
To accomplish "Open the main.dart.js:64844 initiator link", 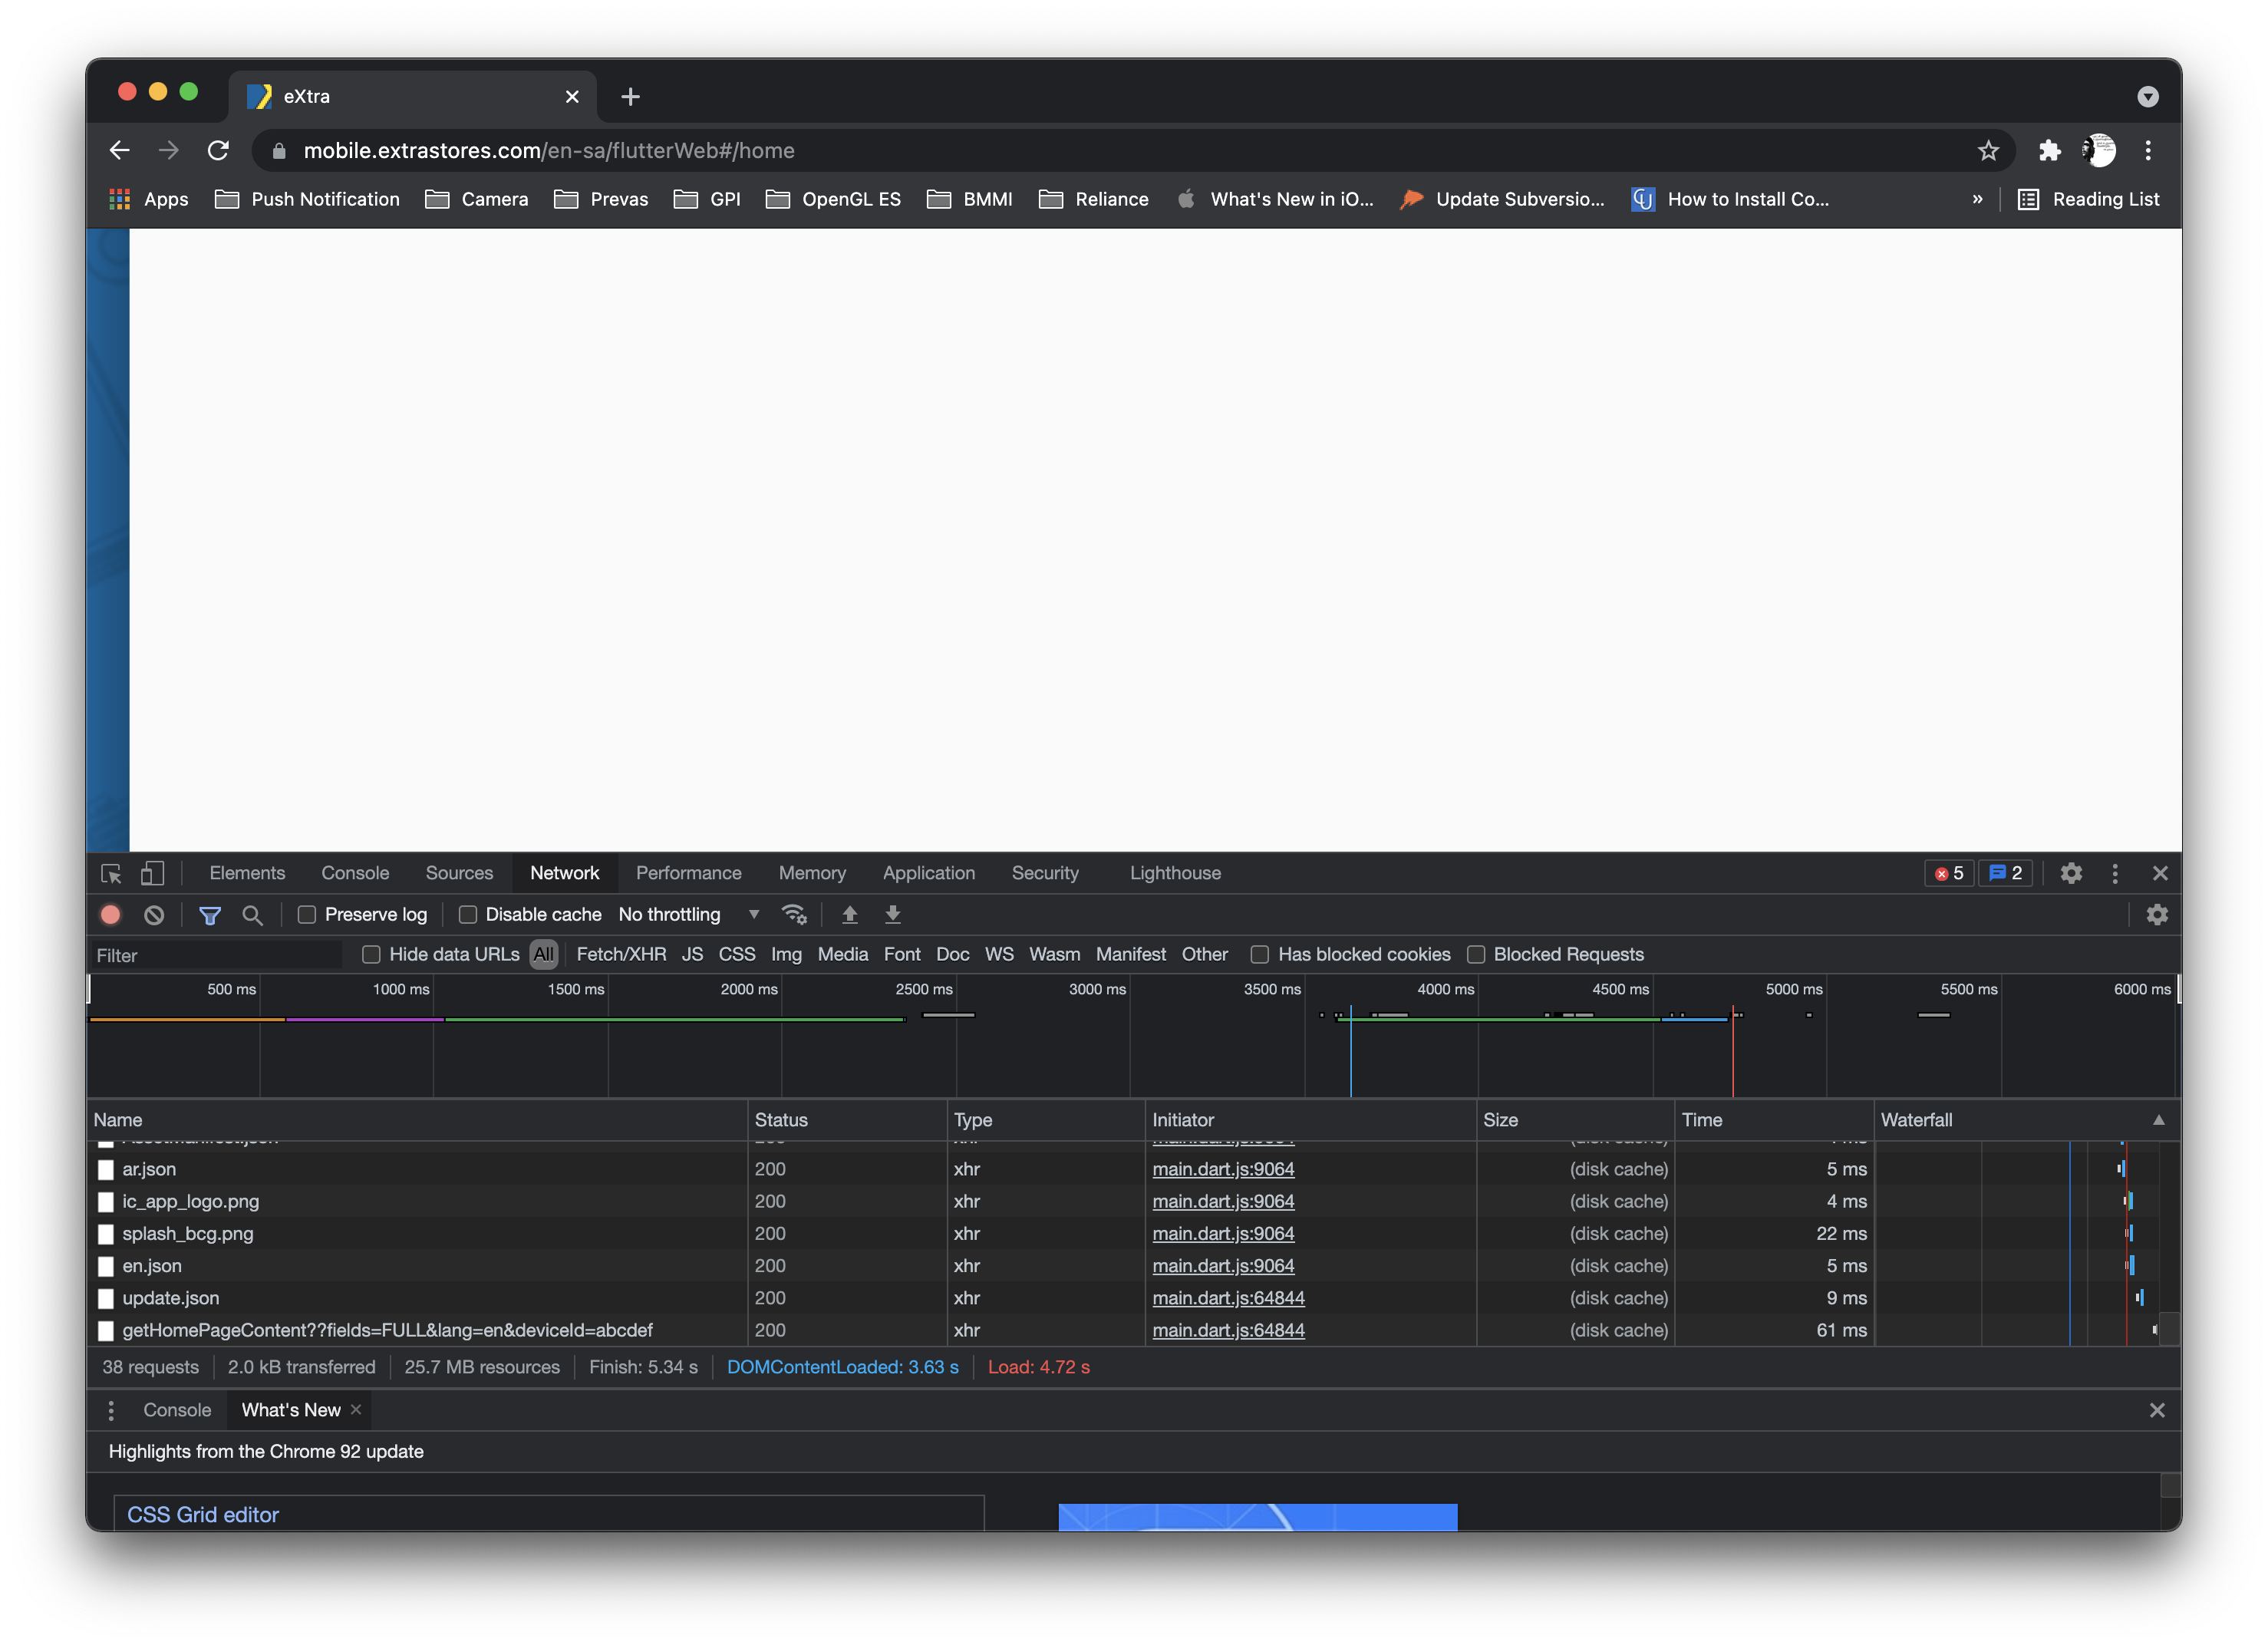I will click(1228, 1298).
